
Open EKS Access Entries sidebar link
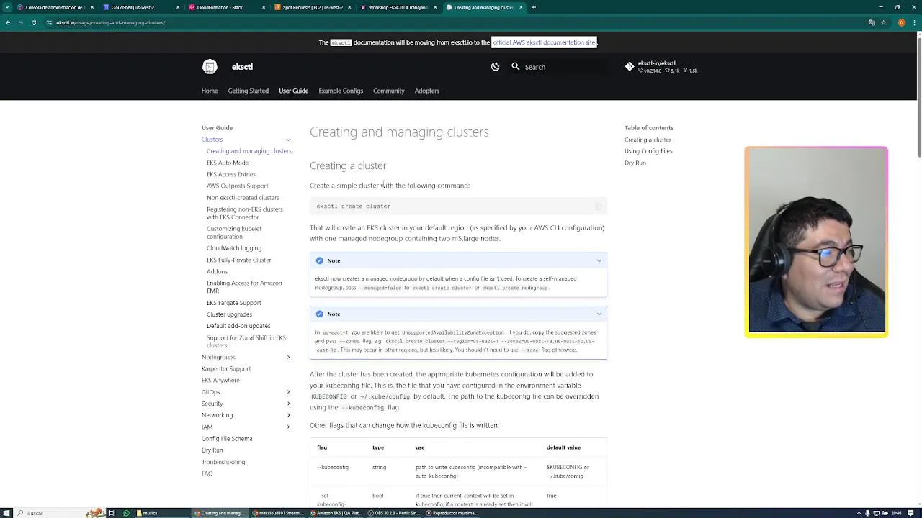(231, 174)
